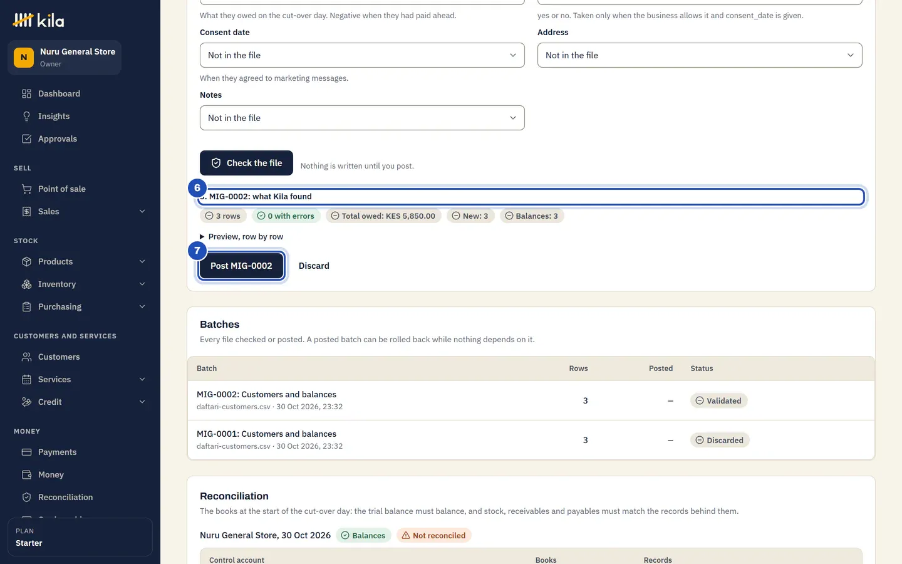Click the Inventory boxes icon

pyautogui.click(x=26, y=284)
